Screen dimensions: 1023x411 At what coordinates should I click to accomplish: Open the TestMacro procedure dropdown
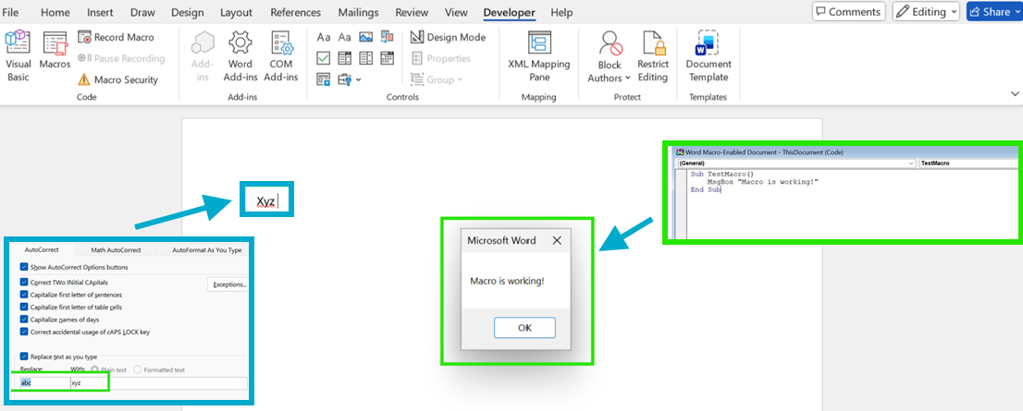(968, 163)
